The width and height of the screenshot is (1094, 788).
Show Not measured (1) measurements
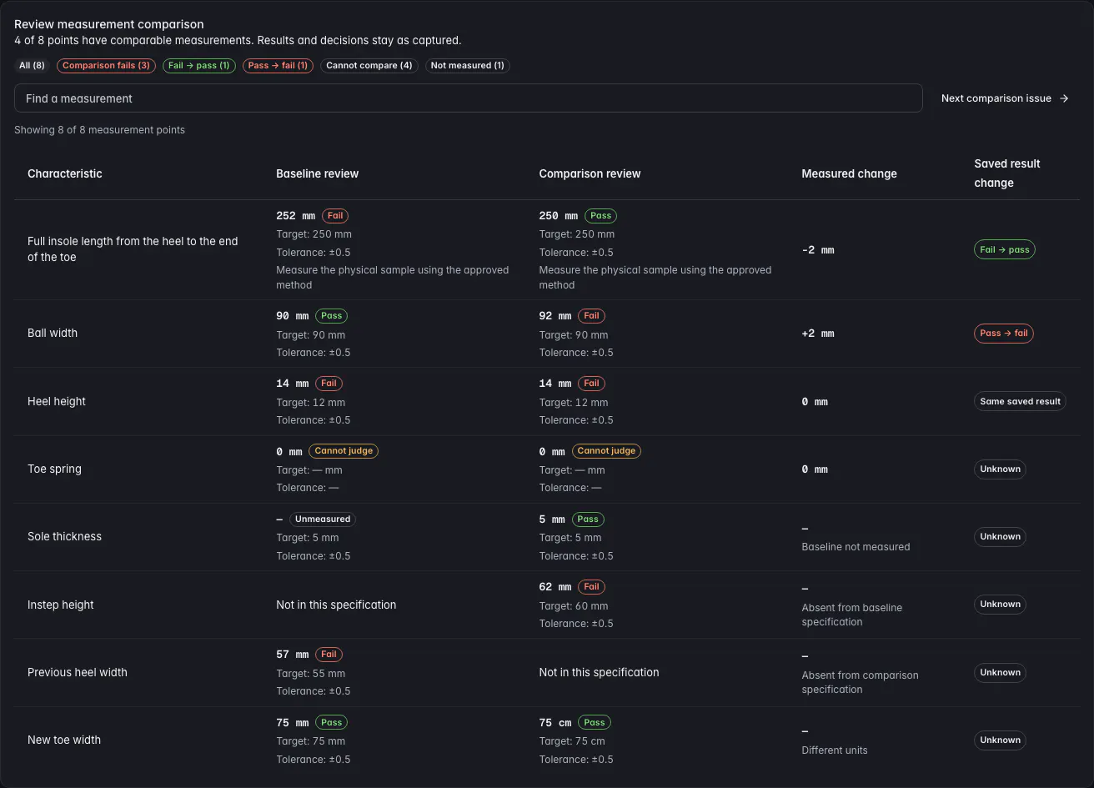(x=468, y=65)
